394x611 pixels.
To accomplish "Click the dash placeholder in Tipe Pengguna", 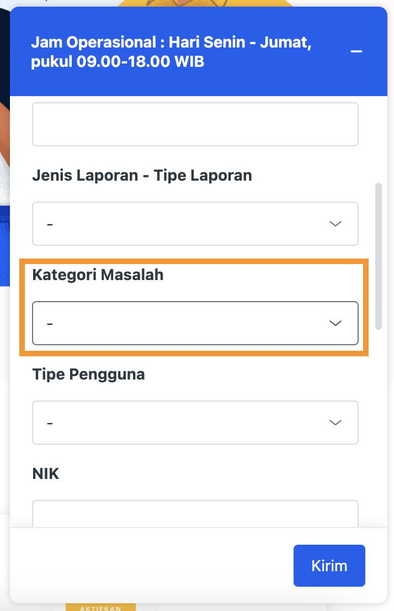I will click(50, 423).
